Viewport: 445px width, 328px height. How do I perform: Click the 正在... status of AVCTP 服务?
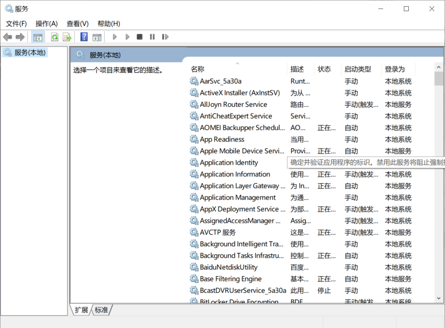pyautogui.click(x=326, y=233)
